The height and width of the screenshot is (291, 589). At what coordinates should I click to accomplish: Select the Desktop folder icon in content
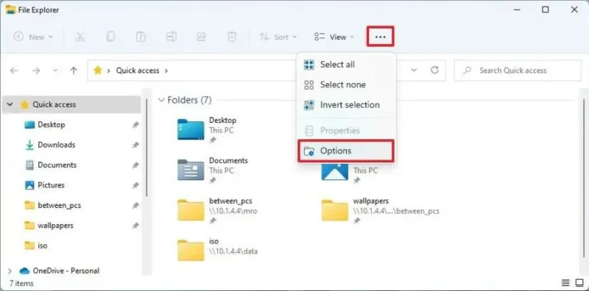click(x=191, y=129)
